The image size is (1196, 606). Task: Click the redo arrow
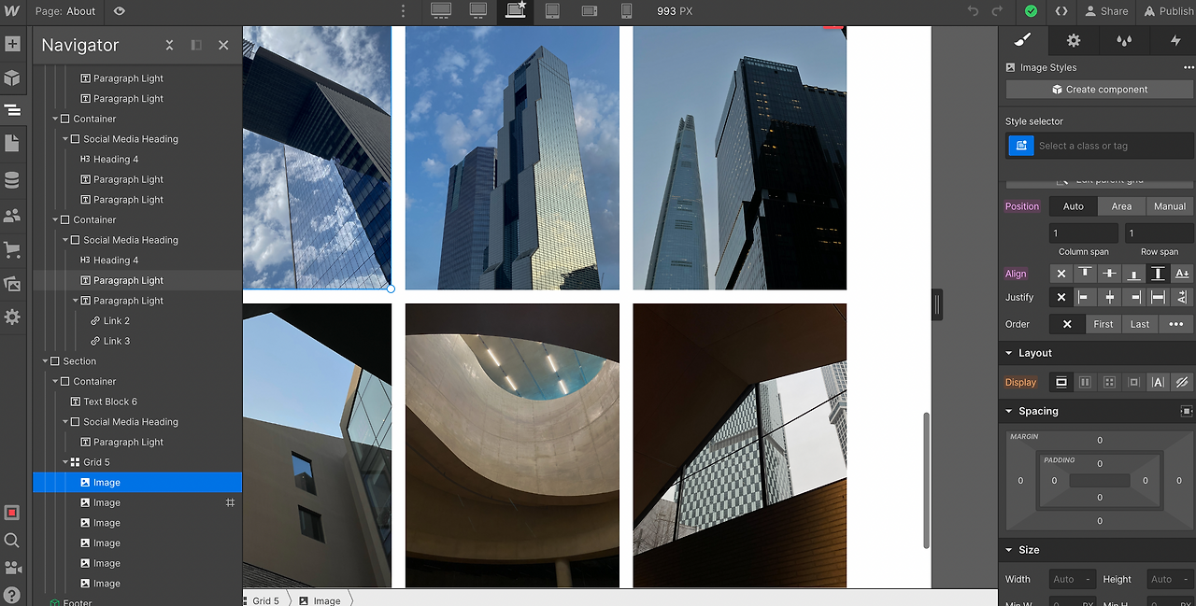click(997, 11)
